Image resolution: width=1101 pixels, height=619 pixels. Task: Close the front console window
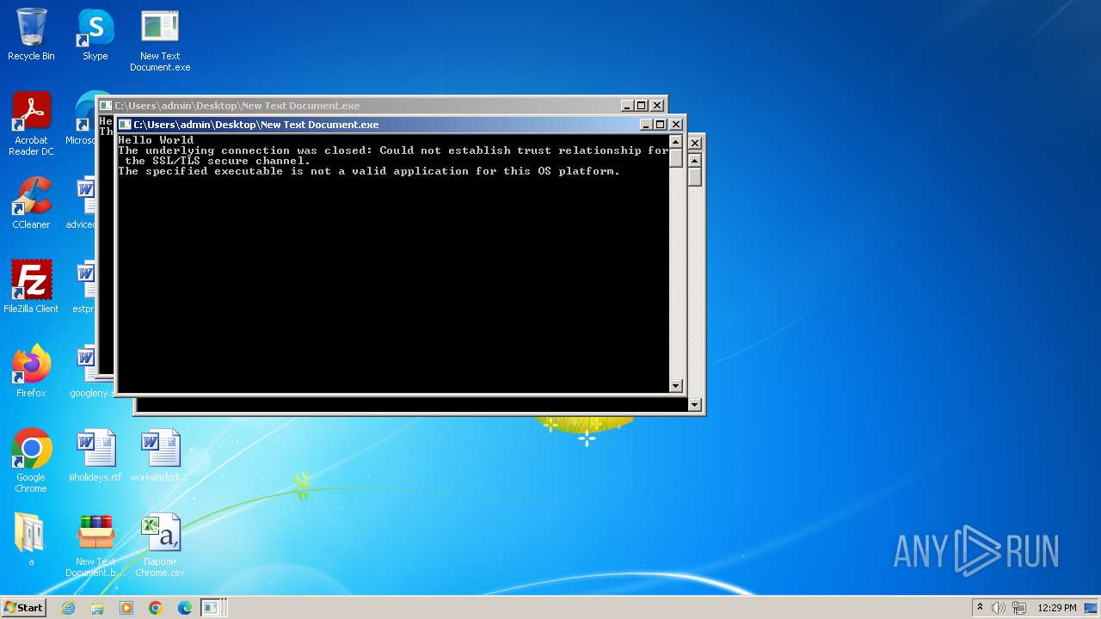tap(676, 125)
